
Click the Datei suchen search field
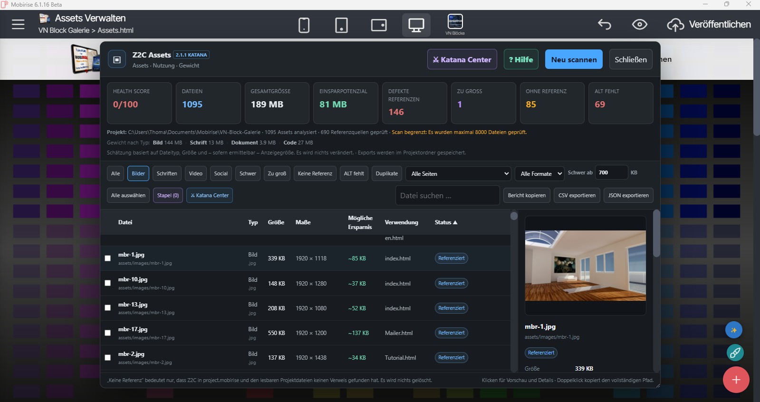pyautogui.click(x=447, y=195)
